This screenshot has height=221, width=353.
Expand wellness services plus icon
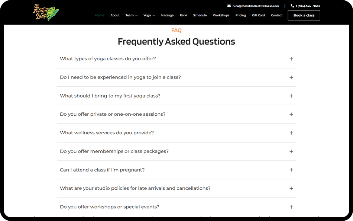click(x=291, y=133)
